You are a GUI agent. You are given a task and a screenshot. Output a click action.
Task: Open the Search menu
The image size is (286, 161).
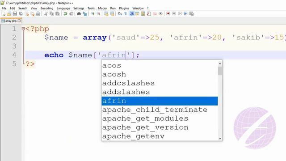[x=23, y=8]
